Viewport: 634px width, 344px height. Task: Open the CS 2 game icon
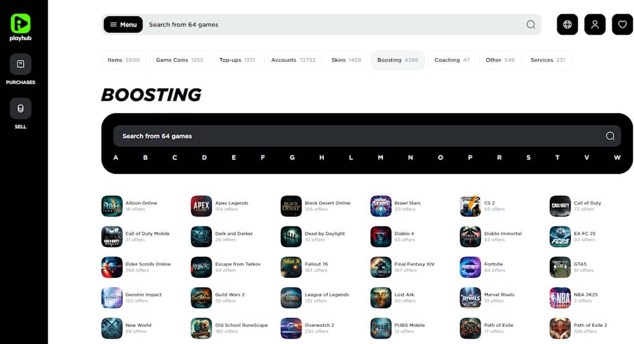[471, 206]
